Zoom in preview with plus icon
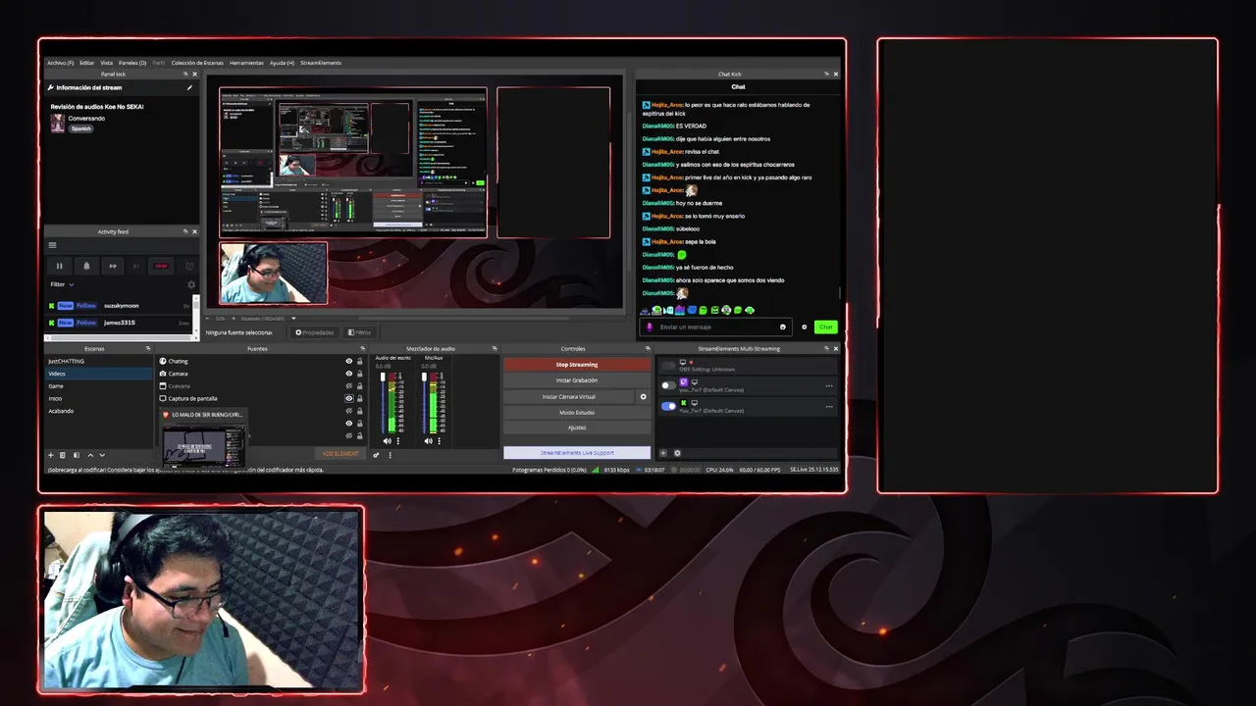Image resolution: width=1256 pixels, height=706 pixels. pyautogui.click(x=235, y=319)
